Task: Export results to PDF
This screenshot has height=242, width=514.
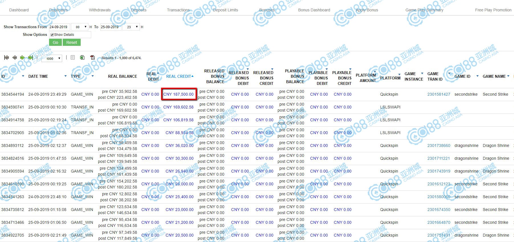Action: 92,58
